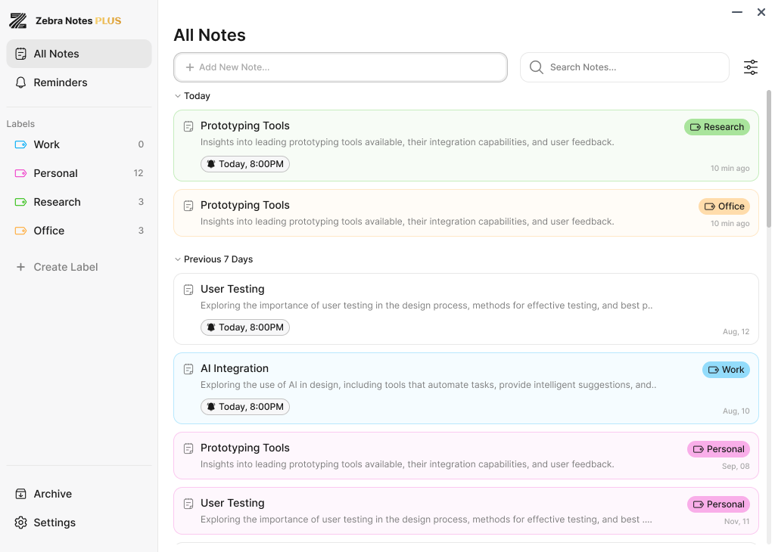Open the filter settings sliders icon

pos(750,67)
